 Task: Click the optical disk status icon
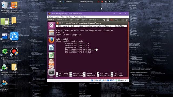[x=95, y=80]
